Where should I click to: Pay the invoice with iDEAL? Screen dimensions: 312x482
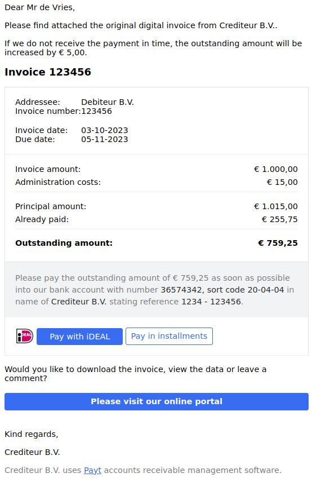coord(79,337)
